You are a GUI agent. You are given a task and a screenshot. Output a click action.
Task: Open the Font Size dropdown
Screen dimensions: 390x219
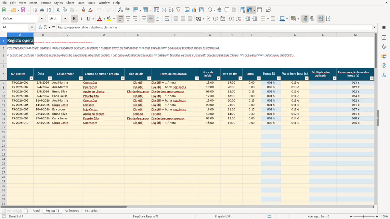click(x=65, y=19)
